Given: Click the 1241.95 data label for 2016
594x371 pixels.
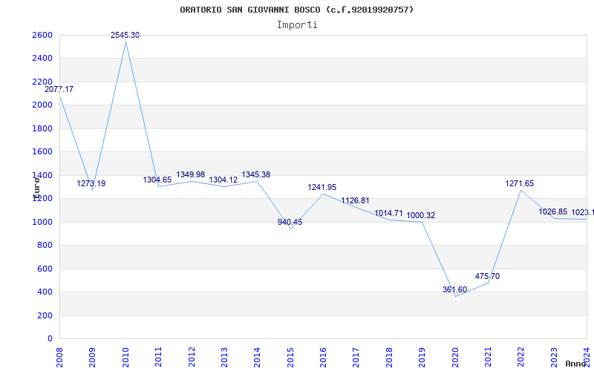Looking at the screenshot, I should coord(322,188).
